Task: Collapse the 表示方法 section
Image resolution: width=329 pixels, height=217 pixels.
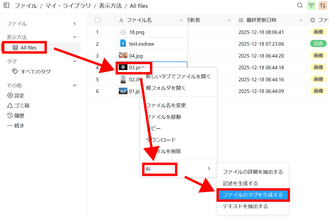Action: click(75, 37)
